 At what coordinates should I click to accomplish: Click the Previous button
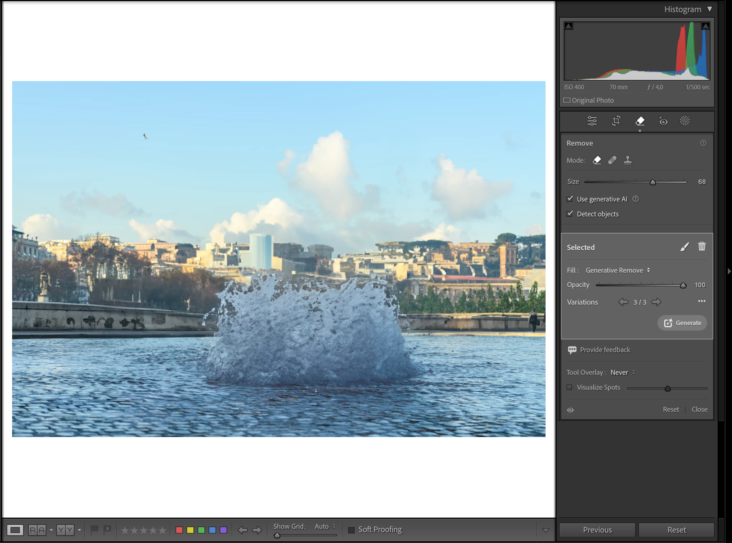click(597, 530)
